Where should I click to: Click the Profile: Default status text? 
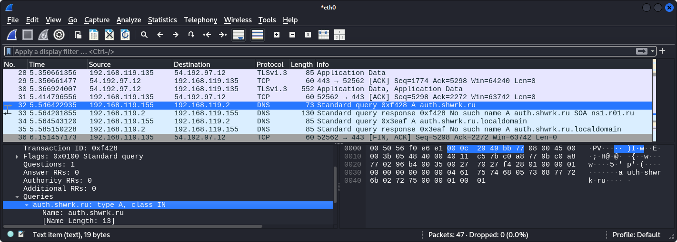point(636,235)
